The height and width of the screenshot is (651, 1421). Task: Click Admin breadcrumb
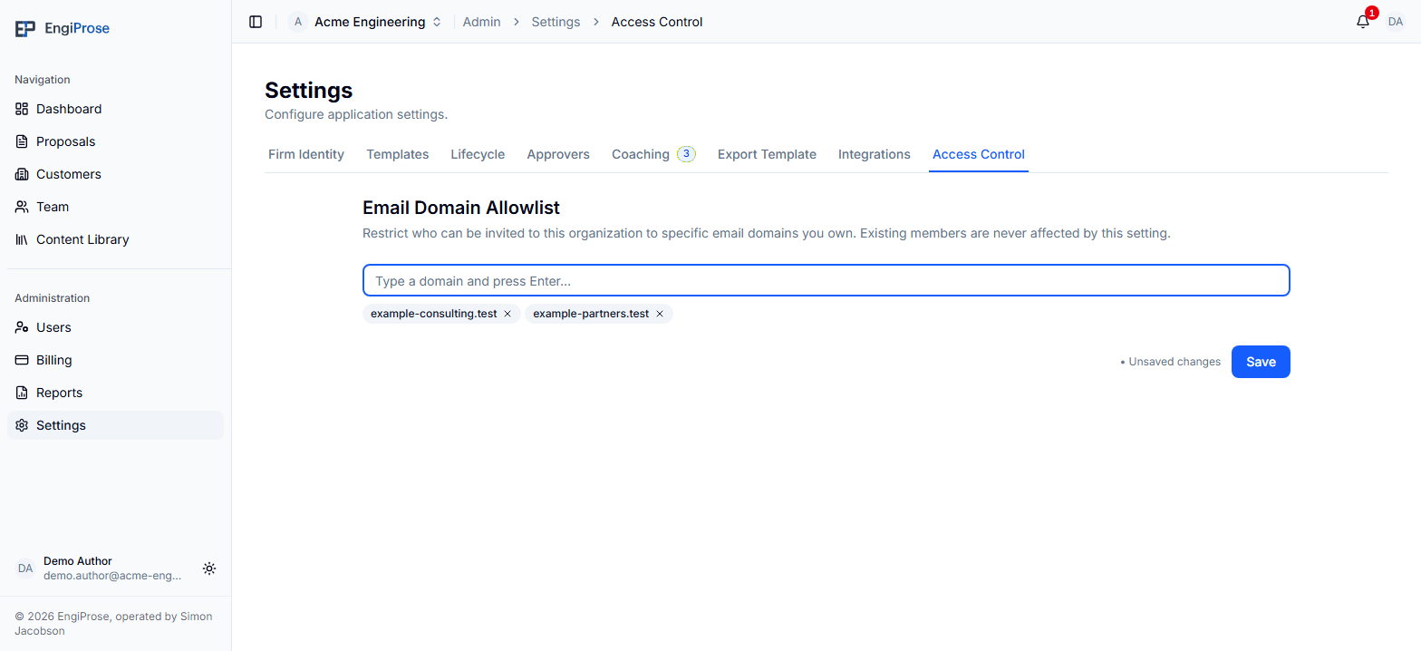481,22
